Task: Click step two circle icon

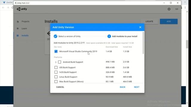Action: tap(109, 36)
